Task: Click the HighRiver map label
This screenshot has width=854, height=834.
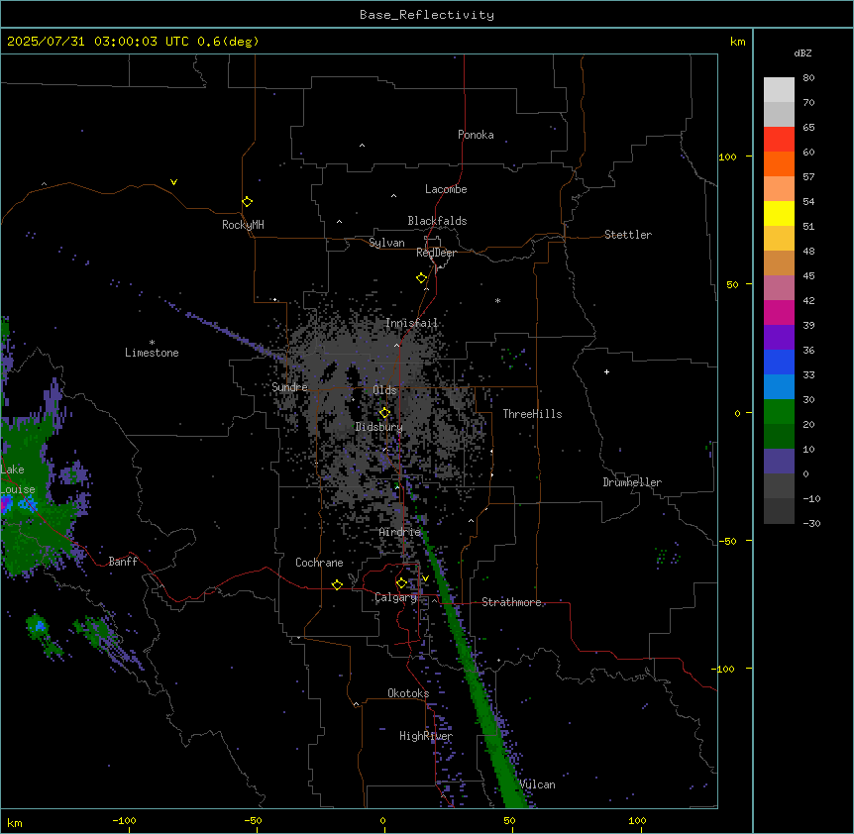Action: point(426,736)
